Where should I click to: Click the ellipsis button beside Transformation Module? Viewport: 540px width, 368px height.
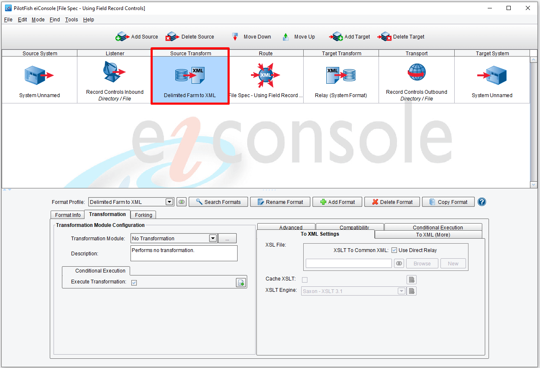pyautogui.click(x=227, y=238)
